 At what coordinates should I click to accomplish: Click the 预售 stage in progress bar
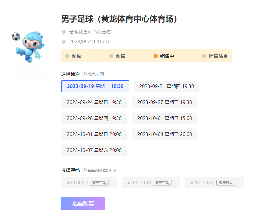coord(117,56)
